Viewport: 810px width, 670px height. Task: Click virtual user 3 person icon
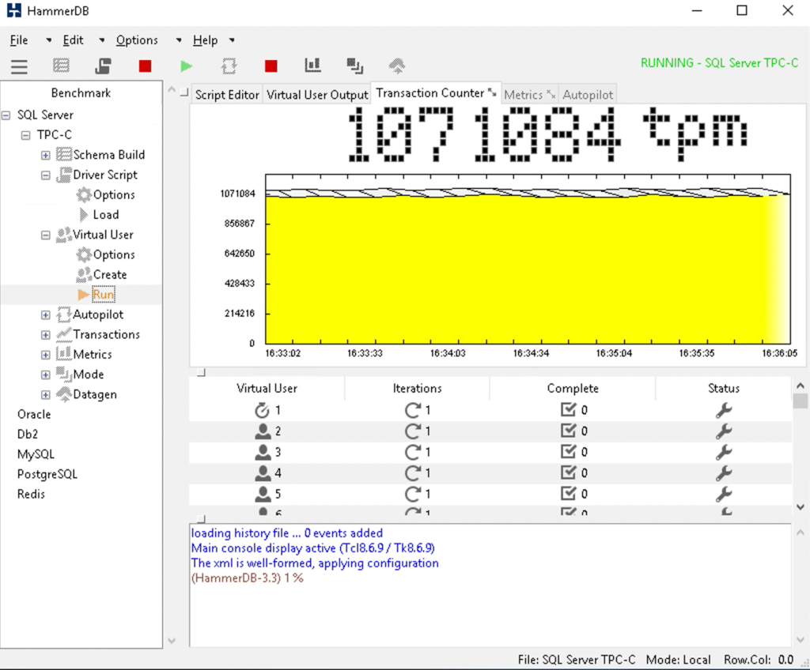263,452
